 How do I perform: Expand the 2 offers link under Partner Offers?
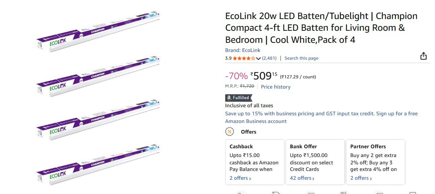coord(361,178)
